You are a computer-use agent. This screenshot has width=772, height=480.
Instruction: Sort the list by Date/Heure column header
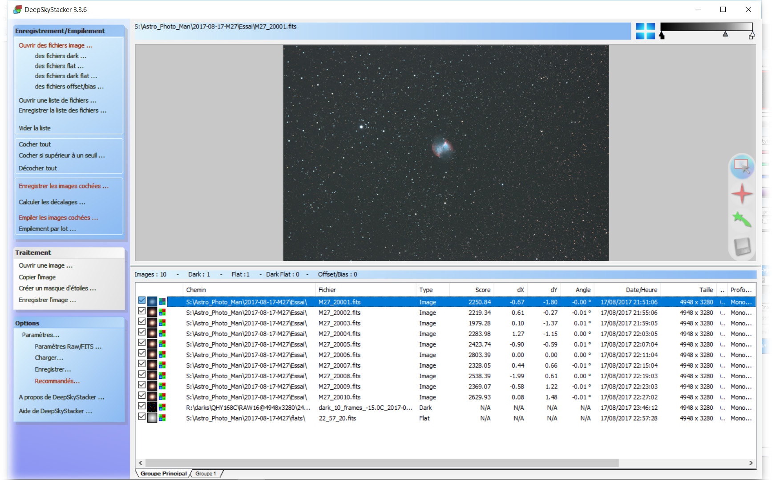tap(627, 290)
